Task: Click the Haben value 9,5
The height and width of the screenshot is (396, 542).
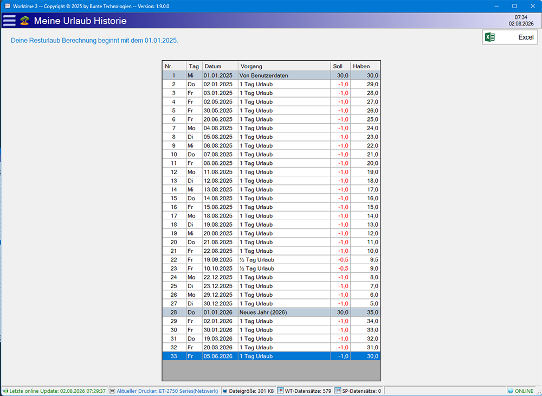Action: pos(365,260)
